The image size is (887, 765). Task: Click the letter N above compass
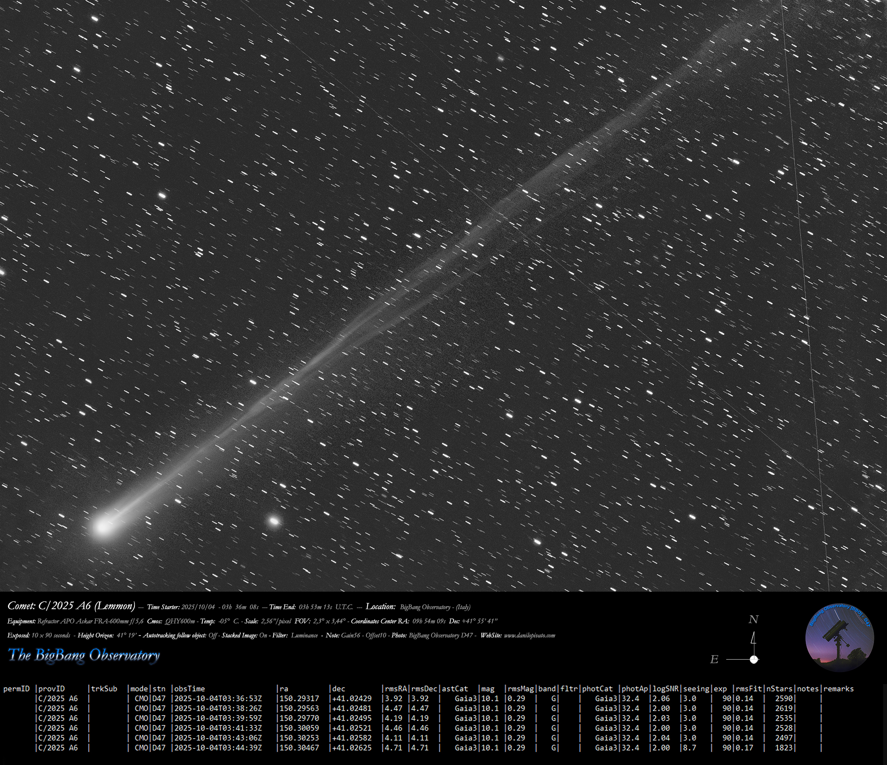click(753, 619)
